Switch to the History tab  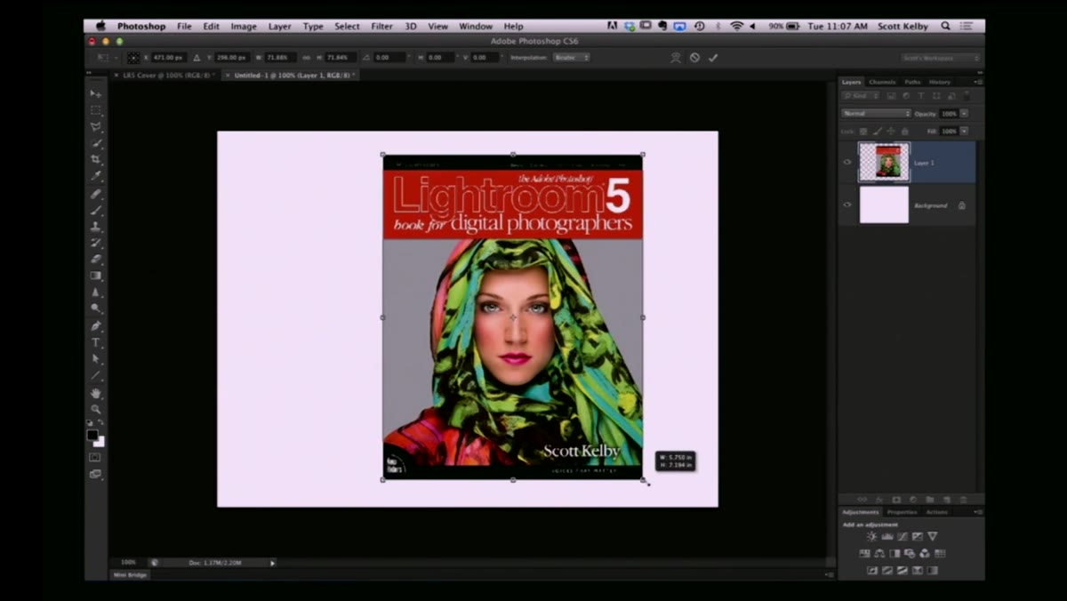click(940, 82)
